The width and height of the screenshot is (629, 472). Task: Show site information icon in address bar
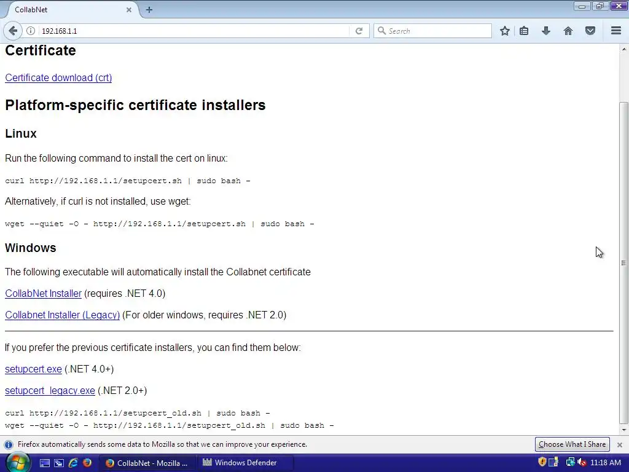pyautogui.click(x=31, y=31)
